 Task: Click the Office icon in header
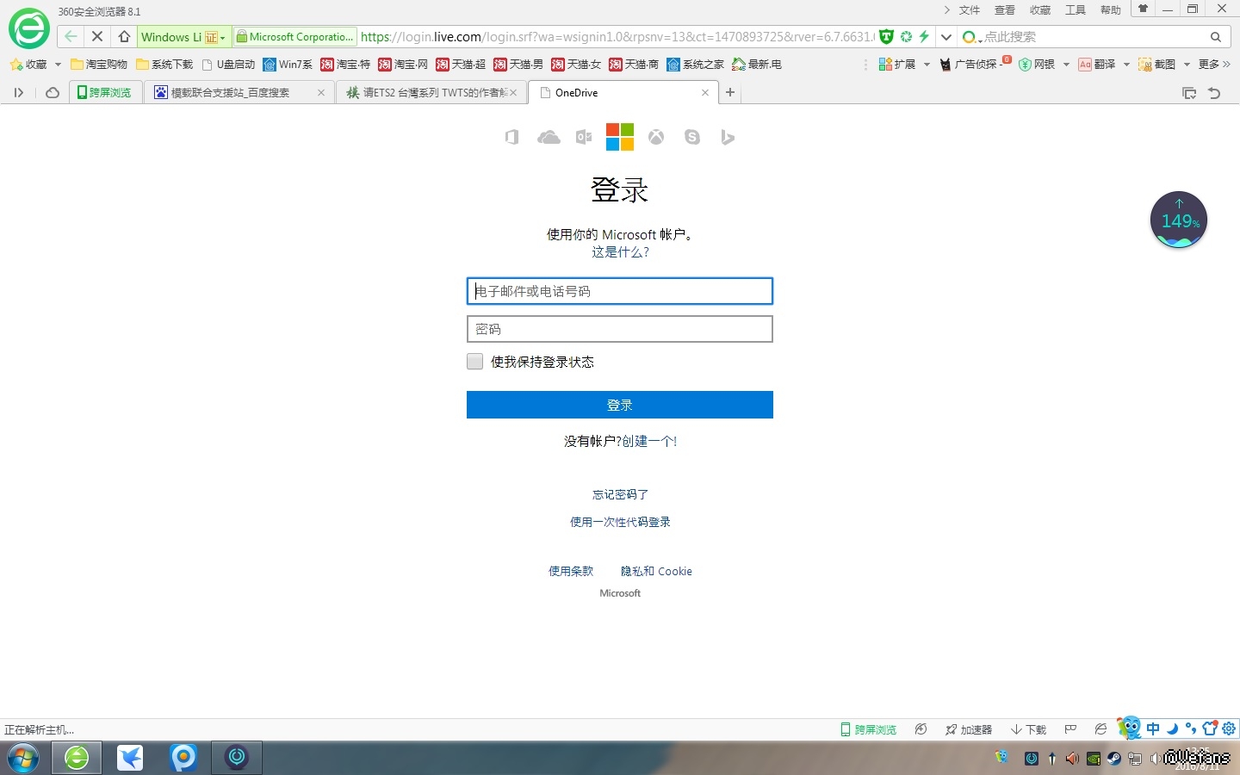[x=512, y=138]
